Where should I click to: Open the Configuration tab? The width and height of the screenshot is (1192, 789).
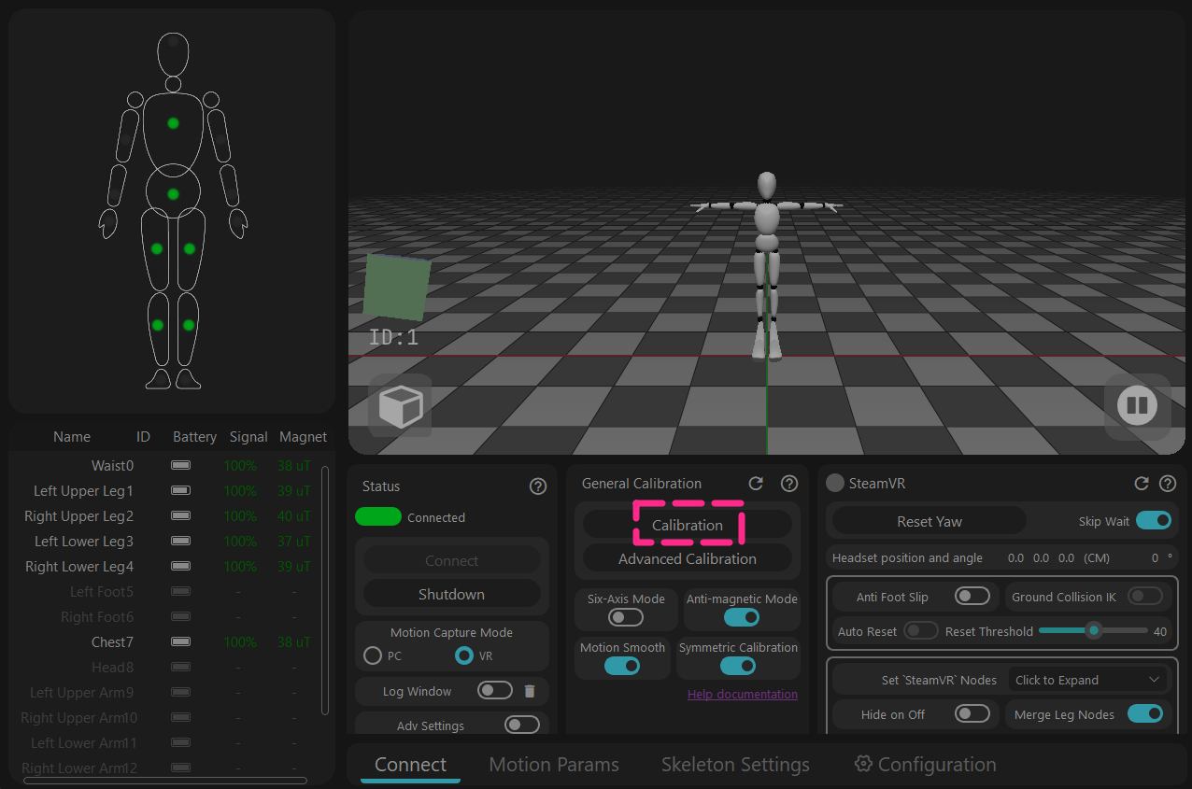click(925, 764)
